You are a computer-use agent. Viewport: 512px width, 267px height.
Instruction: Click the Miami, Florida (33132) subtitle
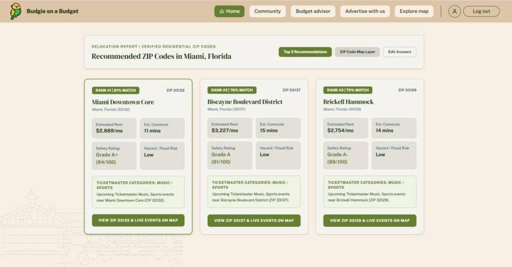(111, 110)
